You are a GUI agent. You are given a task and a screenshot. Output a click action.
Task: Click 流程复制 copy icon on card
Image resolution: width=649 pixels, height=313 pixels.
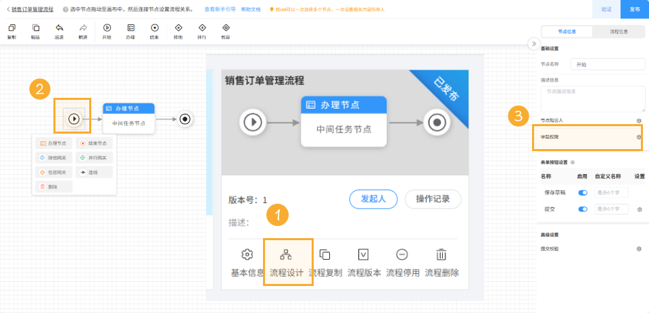325,254
